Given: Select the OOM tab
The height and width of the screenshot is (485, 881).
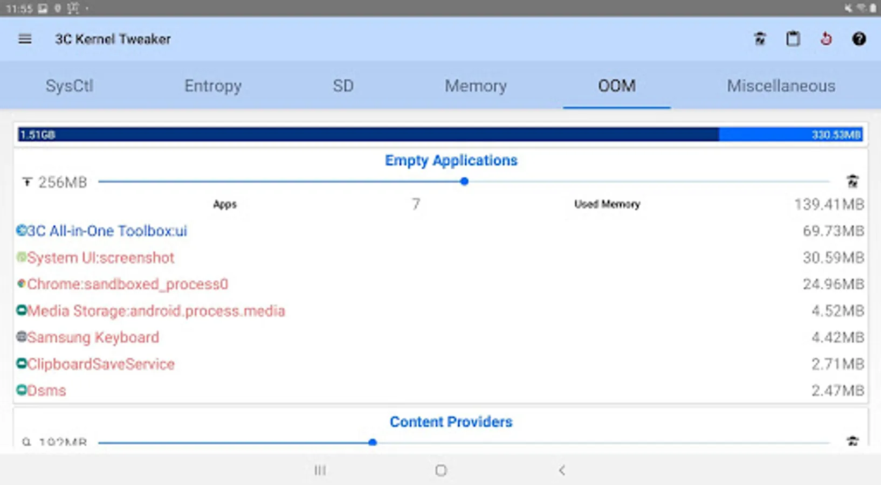Looking at the screenshot, I should (x=617, y=86).
